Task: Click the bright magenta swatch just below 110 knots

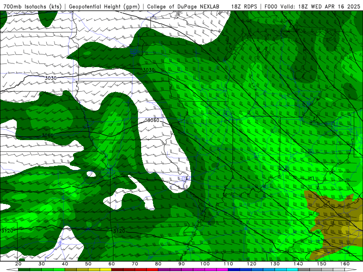Action: point(222,269)
